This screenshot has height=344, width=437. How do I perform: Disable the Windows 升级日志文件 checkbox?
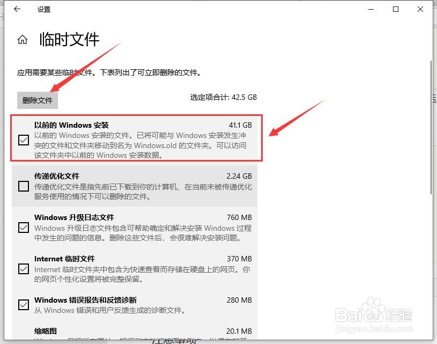pyautogui.click(x=24, y=228)
